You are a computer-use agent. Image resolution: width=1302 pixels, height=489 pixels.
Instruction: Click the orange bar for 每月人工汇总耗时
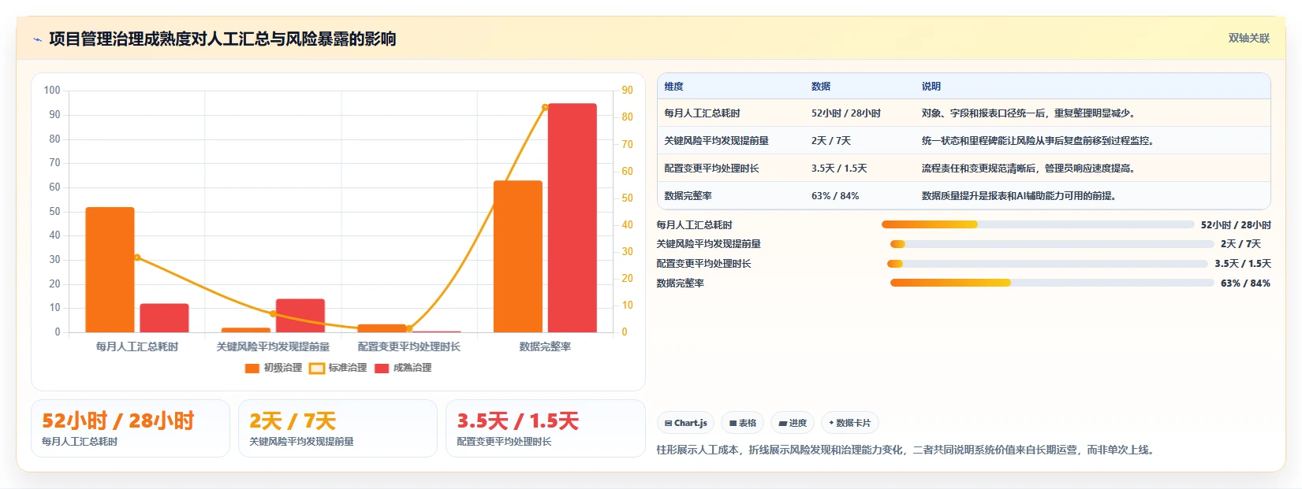(x=110, y=269)
